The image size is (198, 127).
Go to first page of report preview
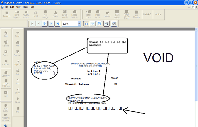click(32, 24)
